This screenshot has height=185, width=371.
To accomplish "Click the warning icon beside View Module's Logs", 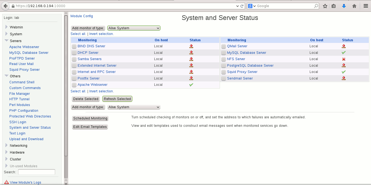I will click(x=7, y=182).
